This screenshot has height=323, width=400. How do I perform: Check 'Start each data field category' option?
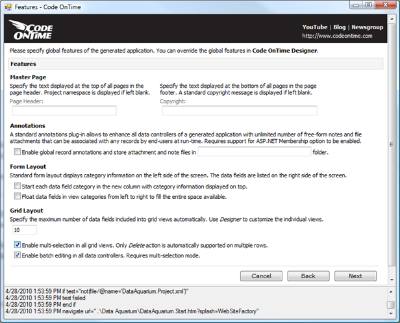pyautogui.click(x=18, y=186)
